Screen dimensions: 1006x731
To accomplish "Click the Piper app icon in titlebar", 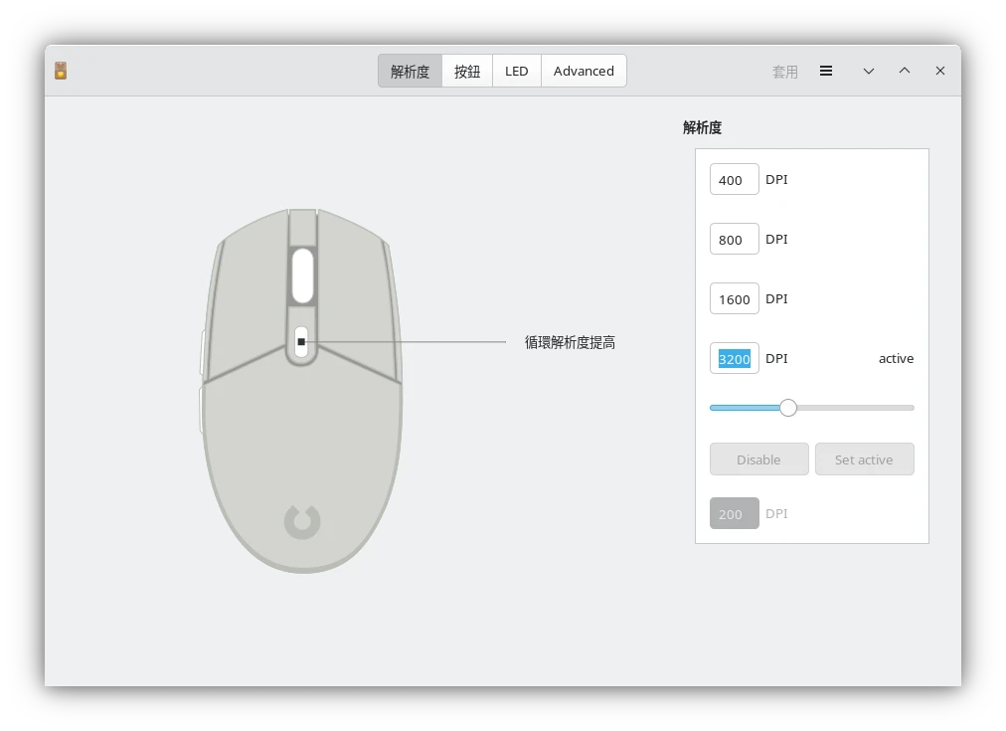I will click(x=61, y=71).
